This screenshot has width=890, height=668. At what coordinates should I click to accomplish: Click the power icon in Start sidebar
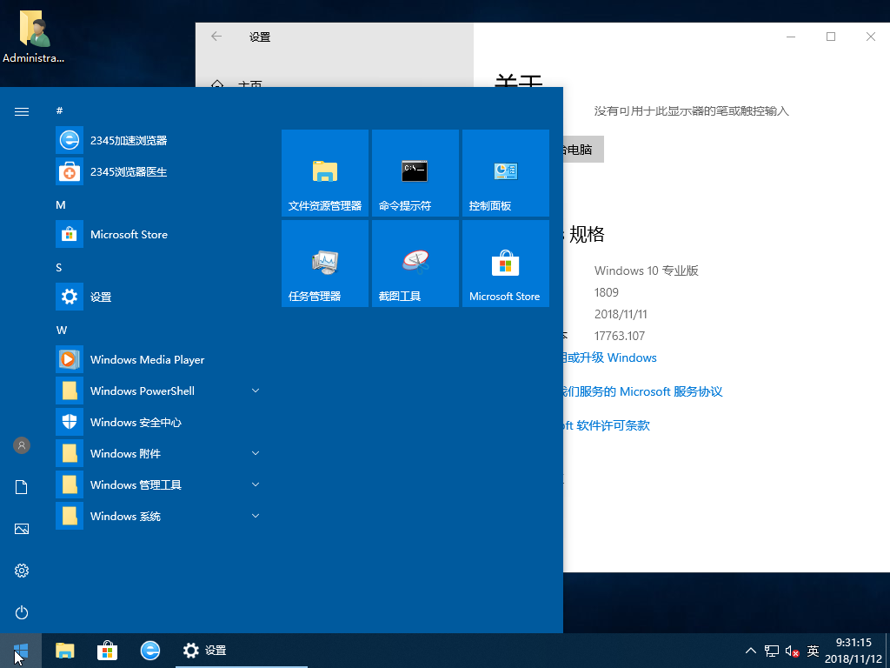(22, 612)
